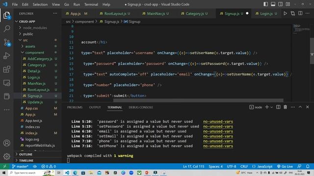Image resolution: width=314 pixels, height=176 pixels.
Task: Split the editor to the right
Action: [300, 13]
